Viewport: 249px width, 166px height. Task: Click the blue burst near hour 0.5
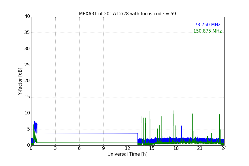(x=35, y=127)
